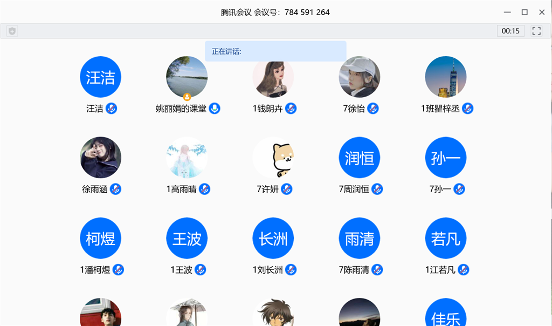Select the skyscraper avatar of 1班瞿梓丞
This screenshot has width=552, height=326.
click(446, 77)
